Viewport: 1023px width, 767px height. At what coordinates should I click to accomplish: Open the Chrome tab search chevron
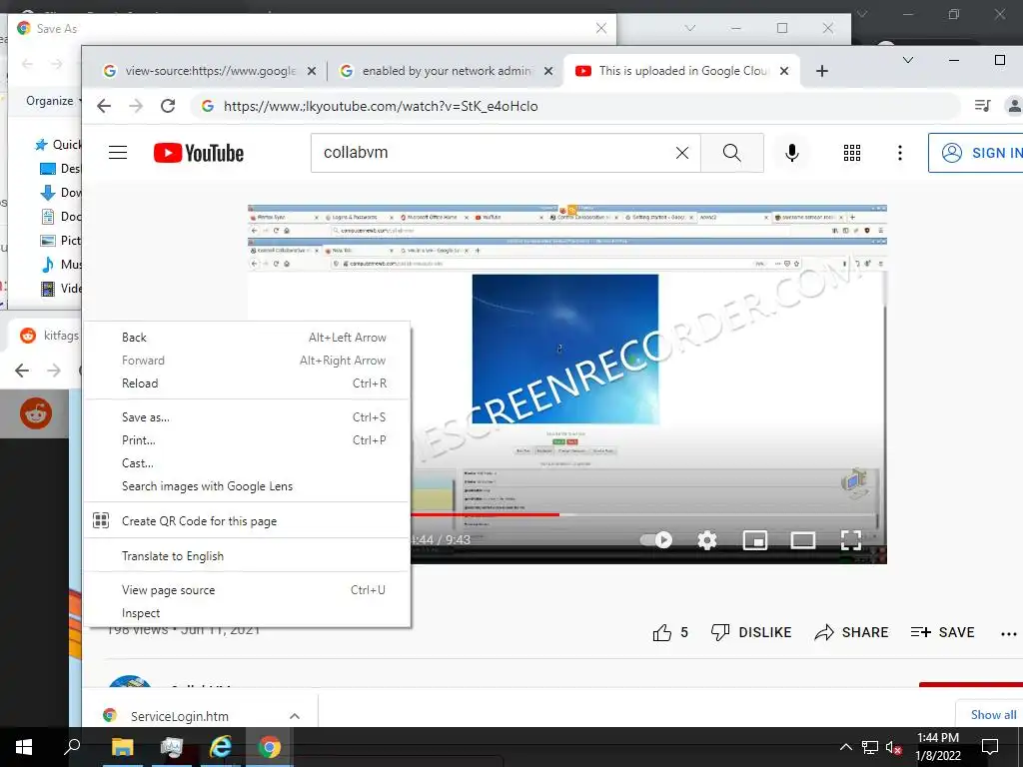point(907,60)
